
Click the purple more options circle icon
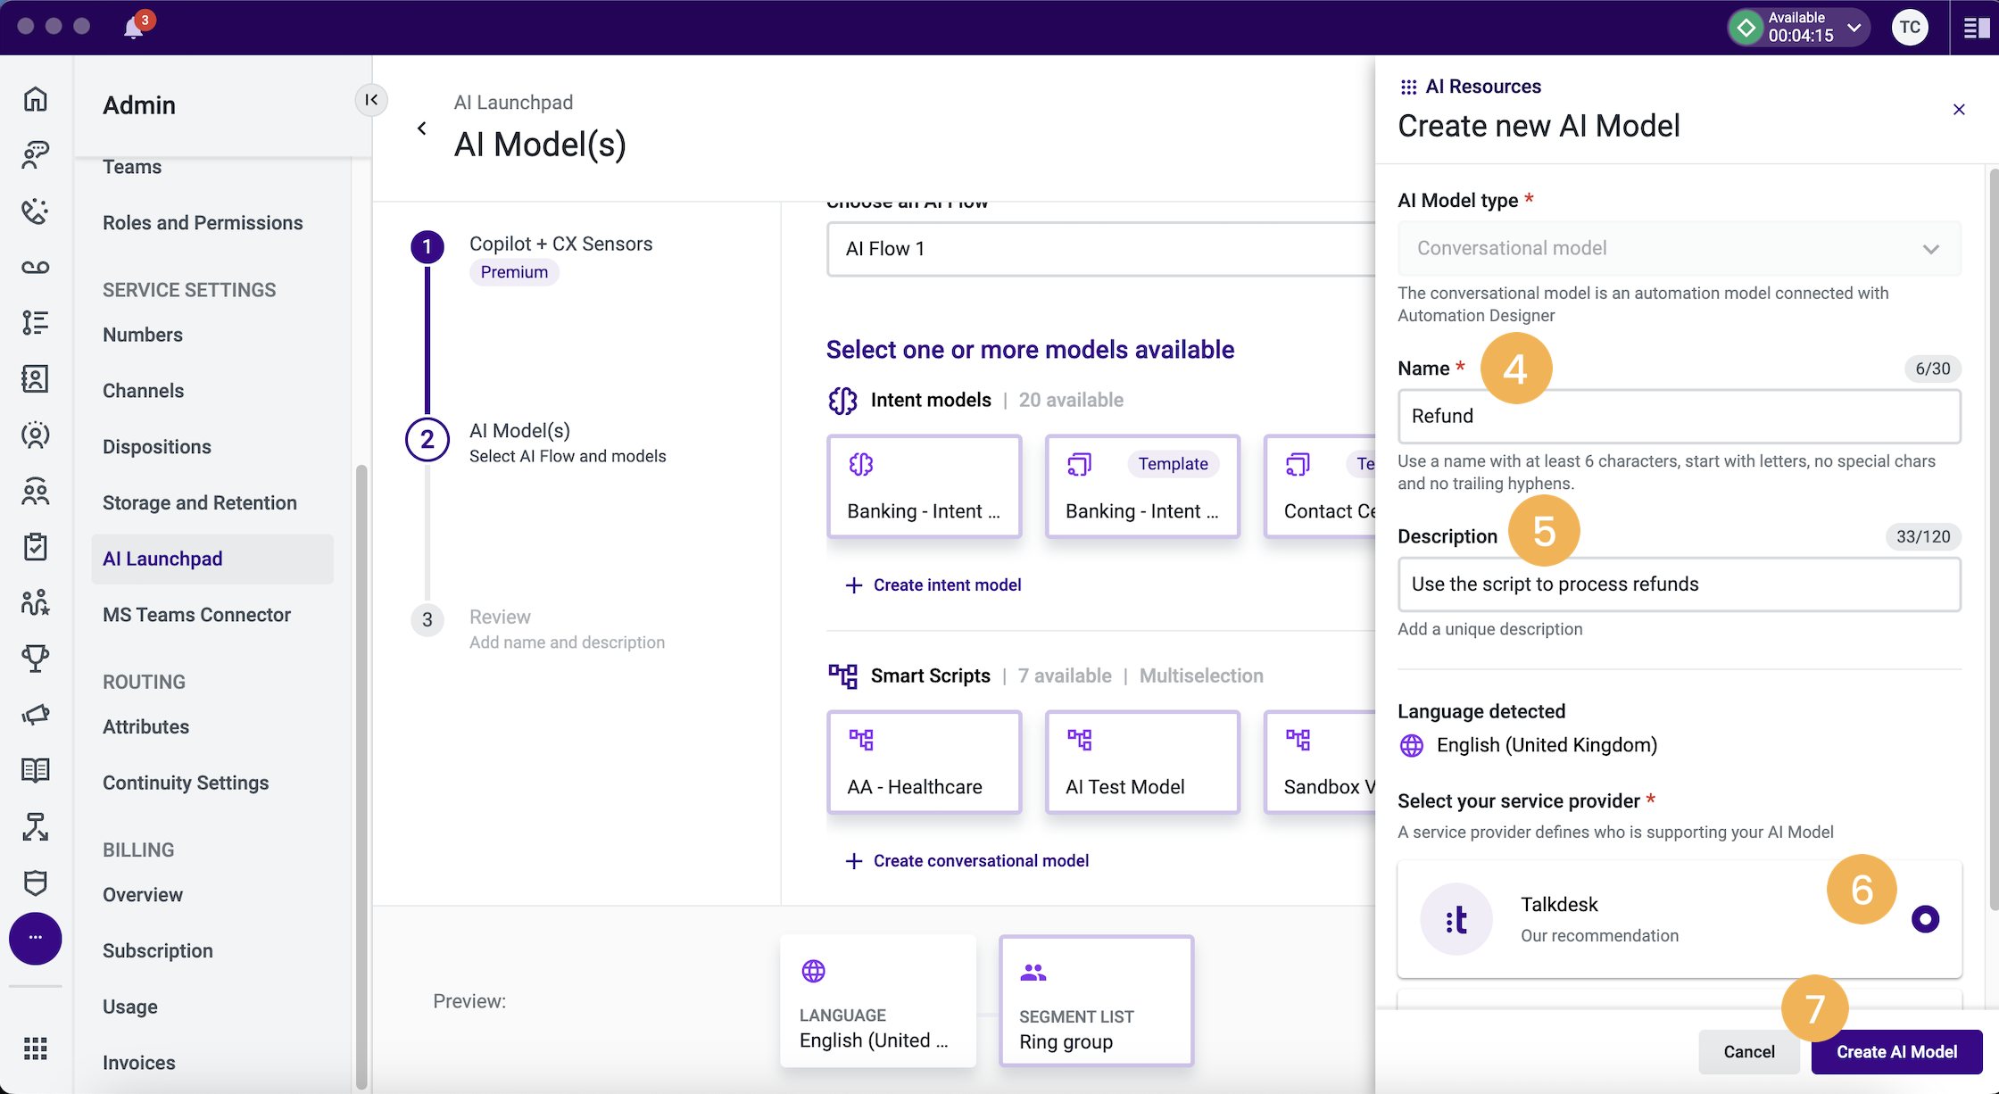pos(36,938)
